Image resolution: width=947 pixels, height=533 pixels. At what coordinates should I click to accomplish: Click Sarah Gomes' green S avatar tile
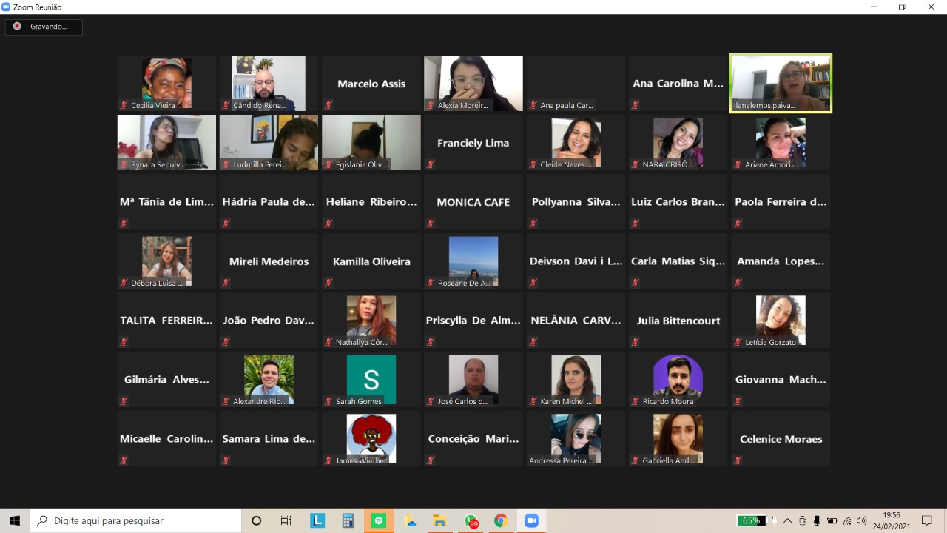(x=371, y=379)
